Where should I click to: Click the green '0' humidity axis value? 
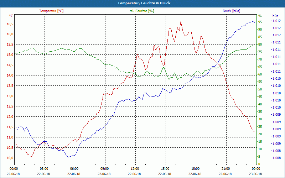point(259,164)
